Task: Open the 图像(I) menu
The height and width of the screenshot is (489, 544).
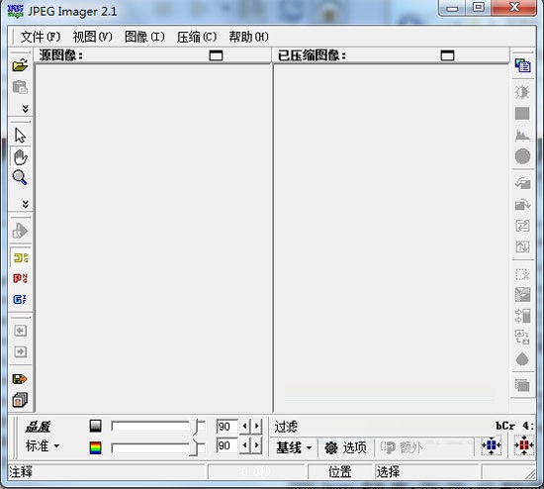Action: click(144, 37)
